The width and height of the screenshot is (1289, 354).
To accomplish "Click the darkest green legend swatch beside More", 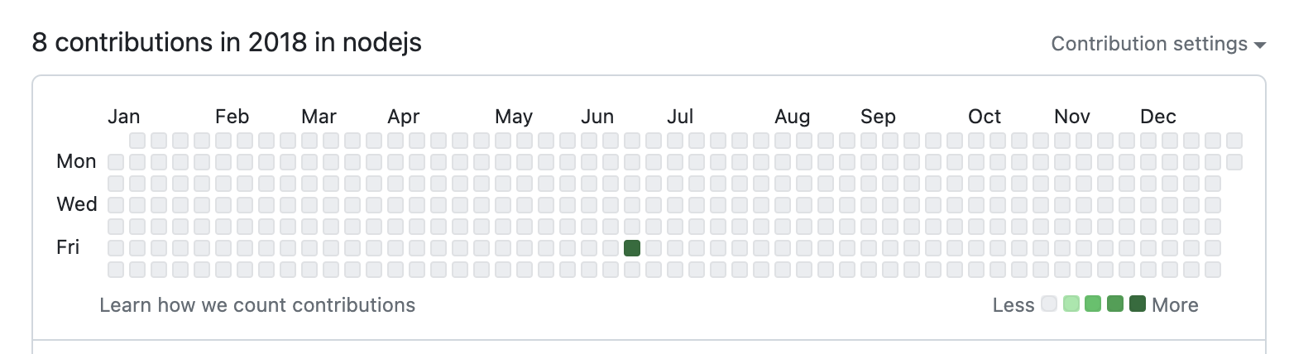I will point(1138,304).
